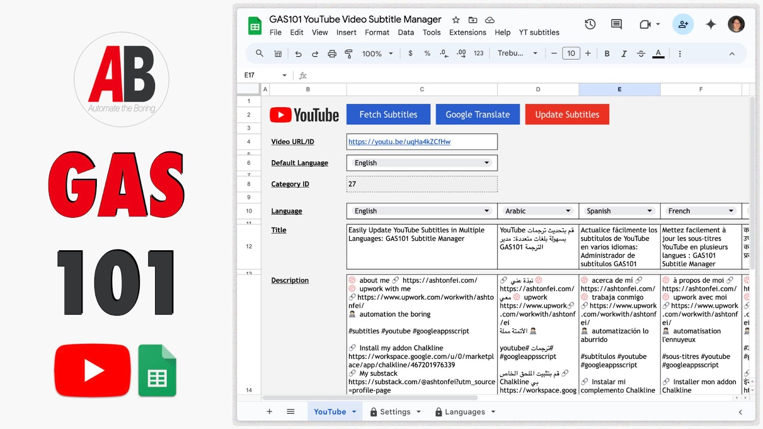
Task: Format as percent
Action: (427, 53)
